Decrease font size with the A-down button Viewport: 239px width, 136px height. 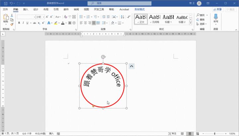[x=51, y=17]
